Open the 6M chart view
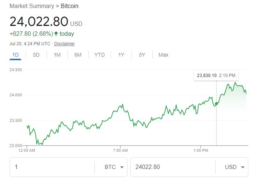This screenshot has width=260, height=181. [x=78, y=55]
